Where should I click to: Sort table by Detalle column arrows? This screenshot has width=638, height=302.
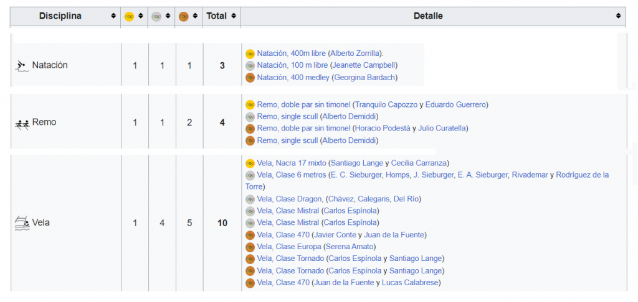[618, 16]
